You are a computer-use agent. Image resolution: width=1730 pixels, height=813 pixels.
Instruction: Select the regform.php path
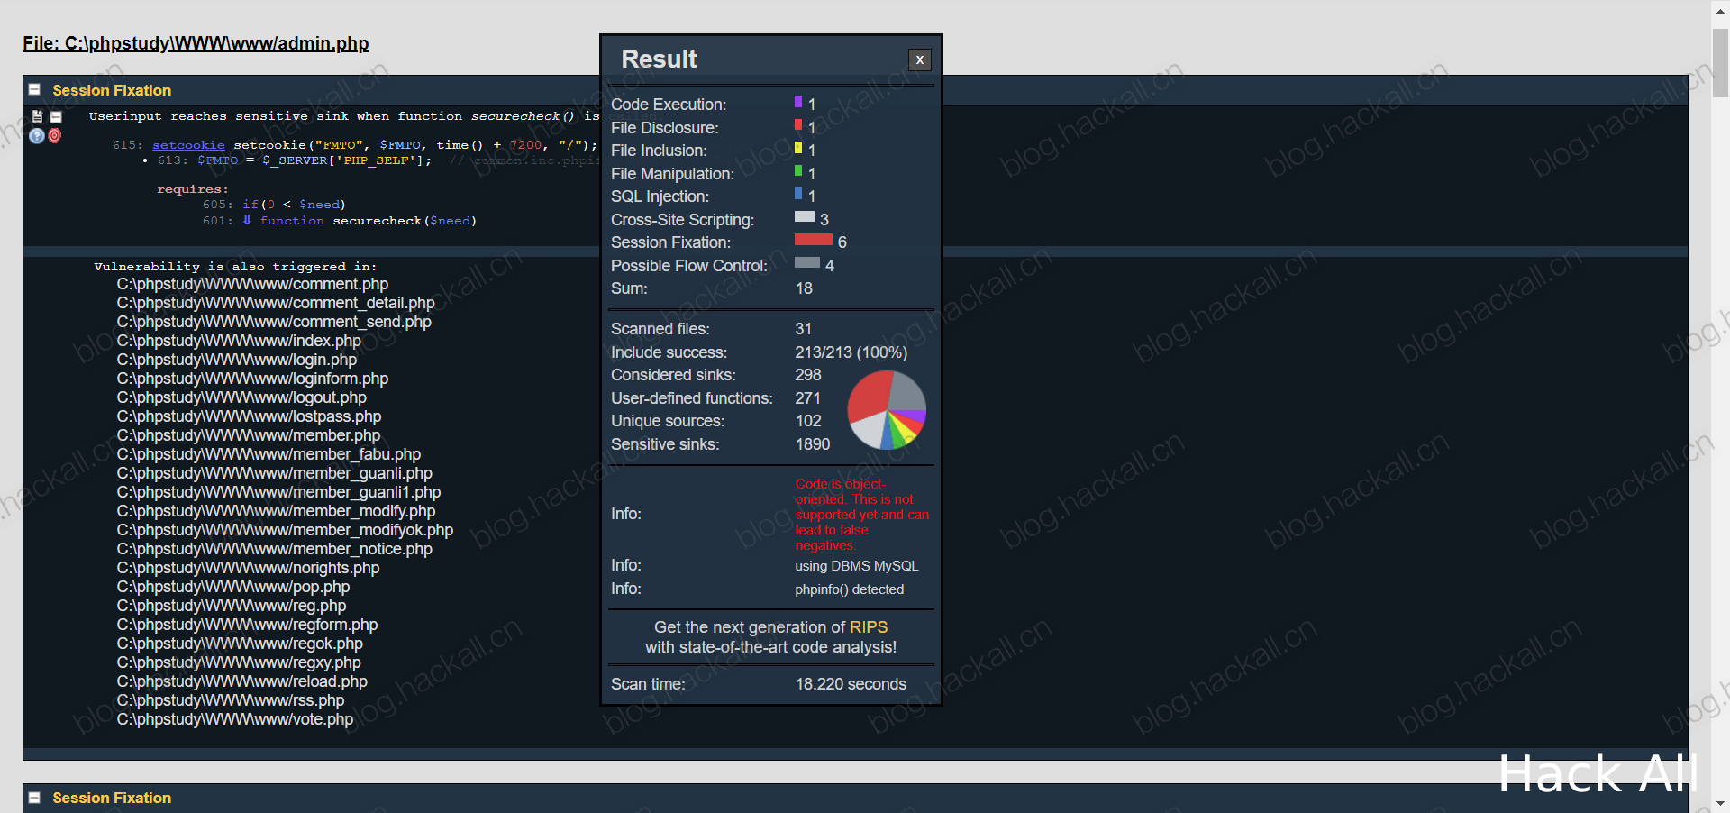click(x=247, y=625)
